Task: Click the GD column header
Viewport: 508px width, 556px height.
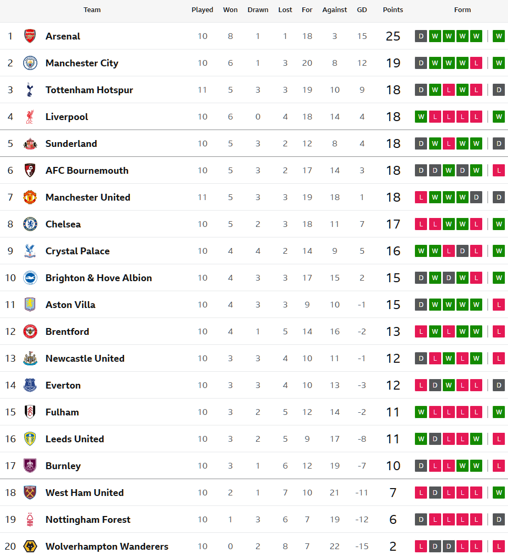Action: [362, 10]
